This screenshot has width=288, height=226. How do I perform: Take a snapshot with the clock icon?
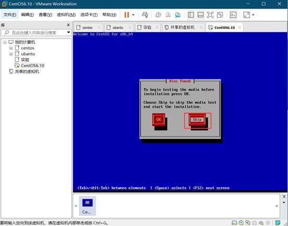pyautogui.click(x=159, y=15)
